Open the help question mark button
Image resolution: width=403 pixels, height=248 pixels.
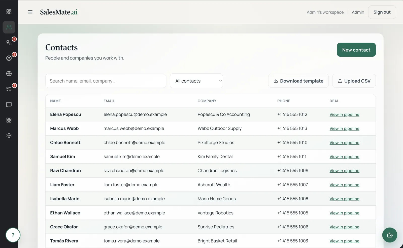13,235
